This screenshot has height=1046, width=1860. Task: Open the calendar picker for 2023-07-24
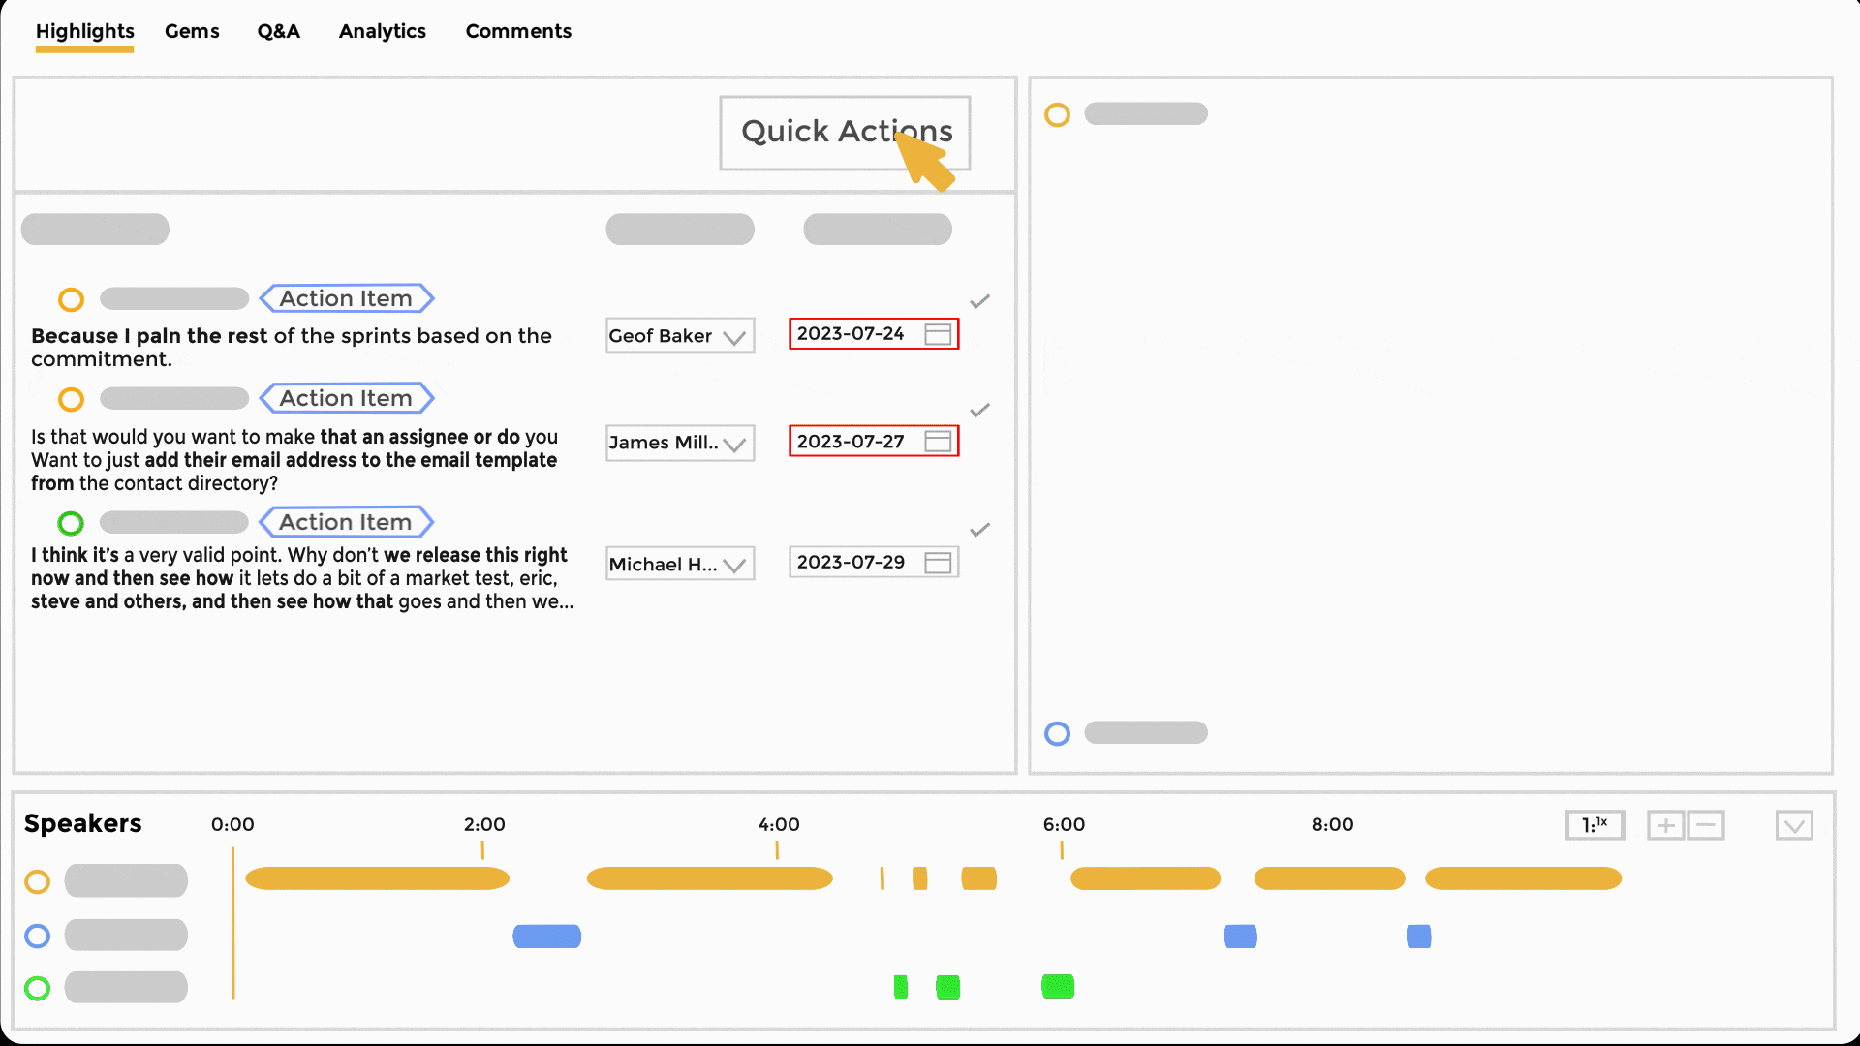[937, 333]
